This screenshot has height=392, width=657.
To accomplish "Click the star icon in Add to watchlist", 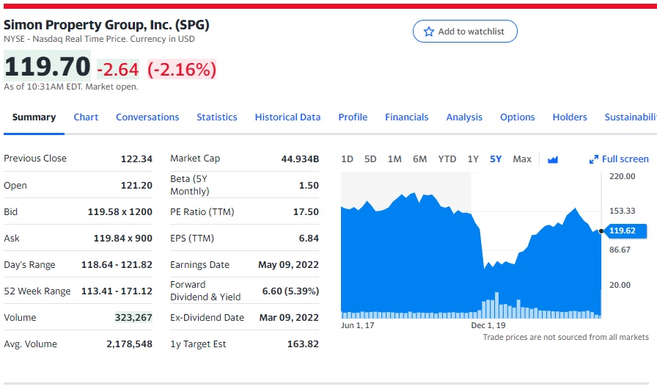I will click(429, 32).
